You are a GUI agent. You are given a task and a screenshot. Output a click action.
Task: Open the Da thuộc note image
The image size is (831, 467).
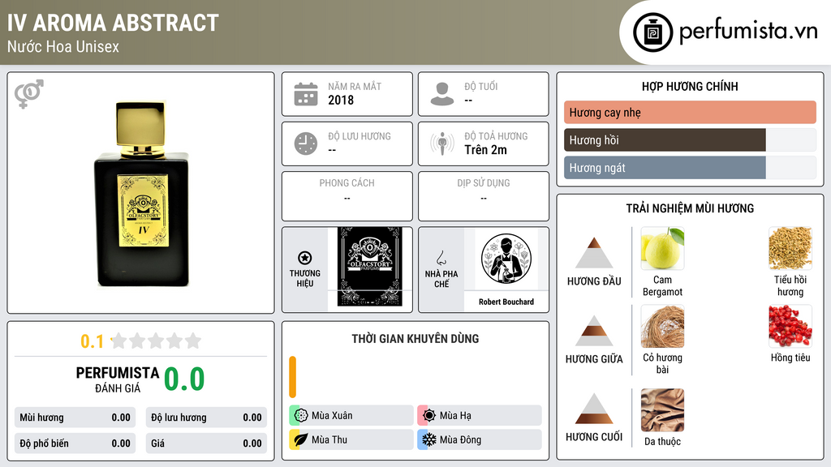pos(662,409)
